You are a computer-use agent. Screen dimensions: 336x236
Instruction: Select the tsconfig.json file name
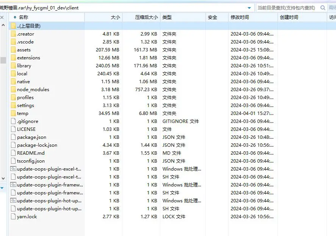click(x=31, y=161)
